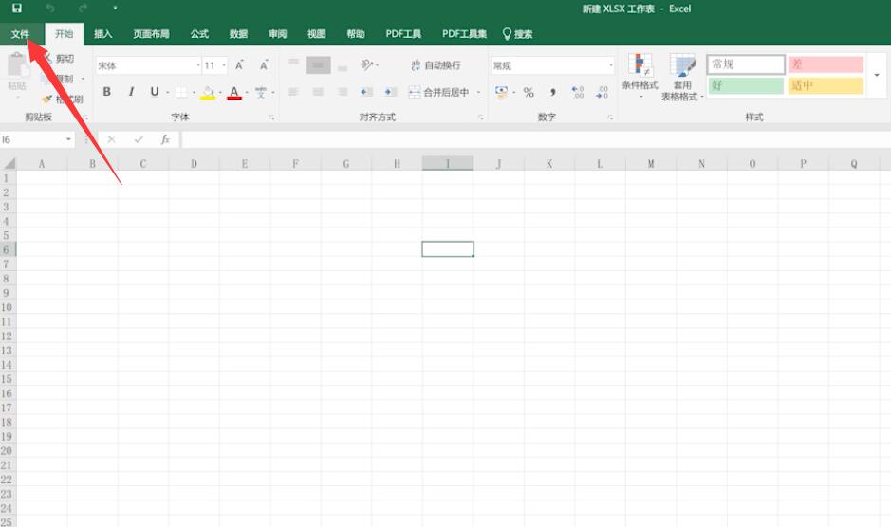Apply the pink 差 cell style

(826, 64)
